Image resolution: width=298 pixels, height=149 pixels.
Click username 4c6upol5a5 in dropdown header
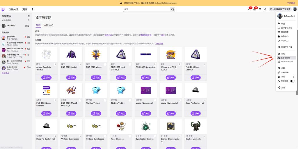(x=289, y=16)
